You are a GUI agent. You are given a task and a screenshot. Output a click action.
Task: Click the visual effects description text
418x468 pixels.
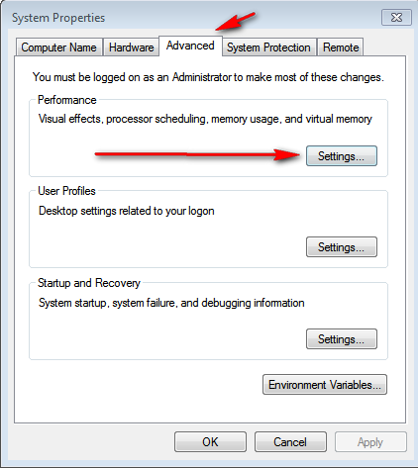205,119
